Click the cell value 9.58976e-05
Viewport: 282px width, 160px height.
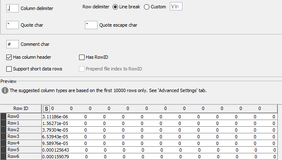[55, 143]
